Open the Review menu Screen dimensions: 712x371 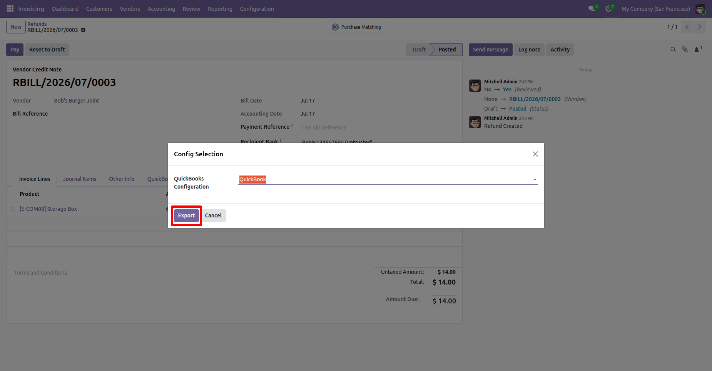coord(192,9)
